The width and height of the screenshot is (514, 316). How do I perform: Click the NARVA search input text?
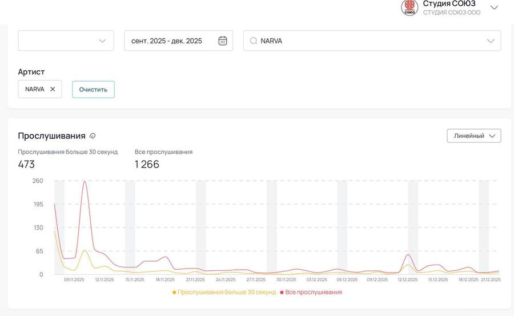pyautogui.click(x=272, y=41)
